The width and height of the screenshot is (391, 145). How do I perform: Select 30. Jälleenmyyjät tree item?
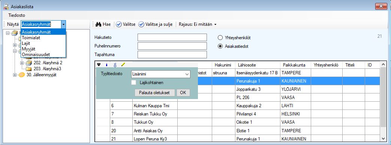pyautogui.click(x=41, y=74)
